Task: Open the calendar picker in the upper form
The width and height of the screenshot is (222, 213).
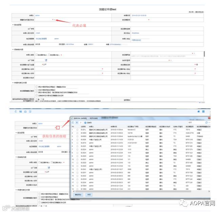Action: (x=46, y=60)
